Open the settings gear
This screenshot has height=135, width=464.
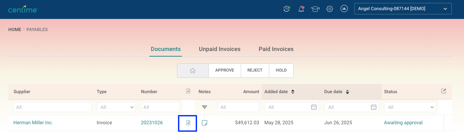tap(330, 9)
